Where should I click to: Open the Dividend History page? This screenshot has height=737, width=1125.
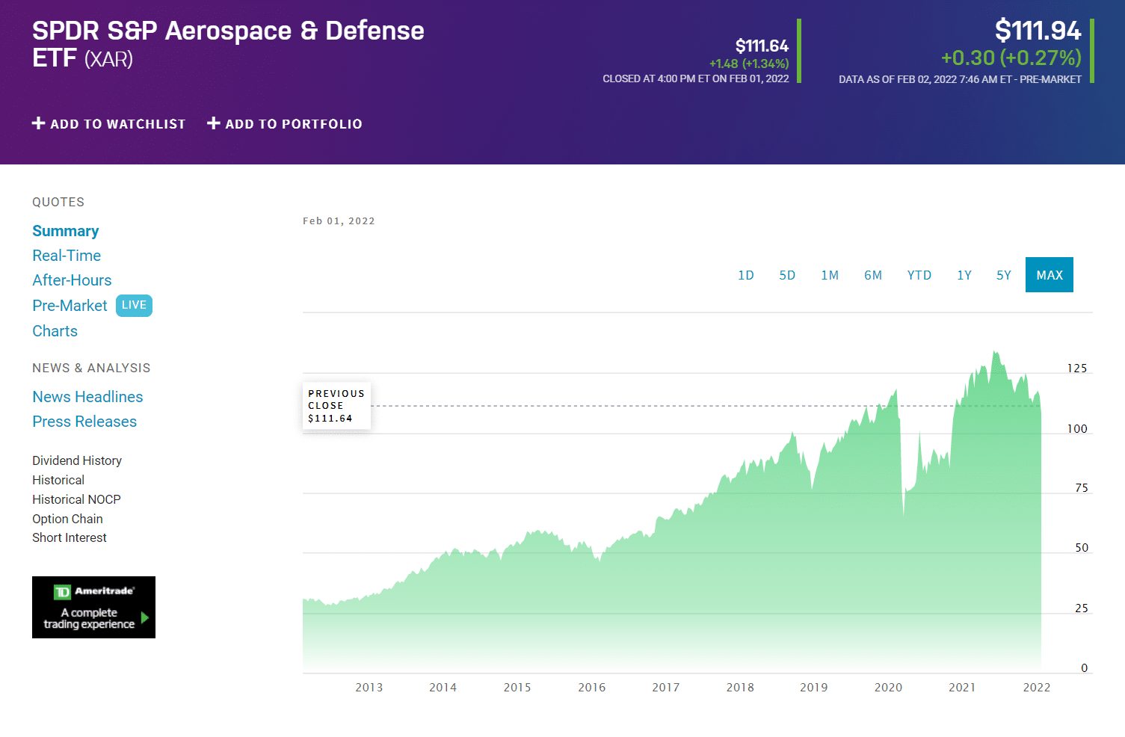coord(77,460)
